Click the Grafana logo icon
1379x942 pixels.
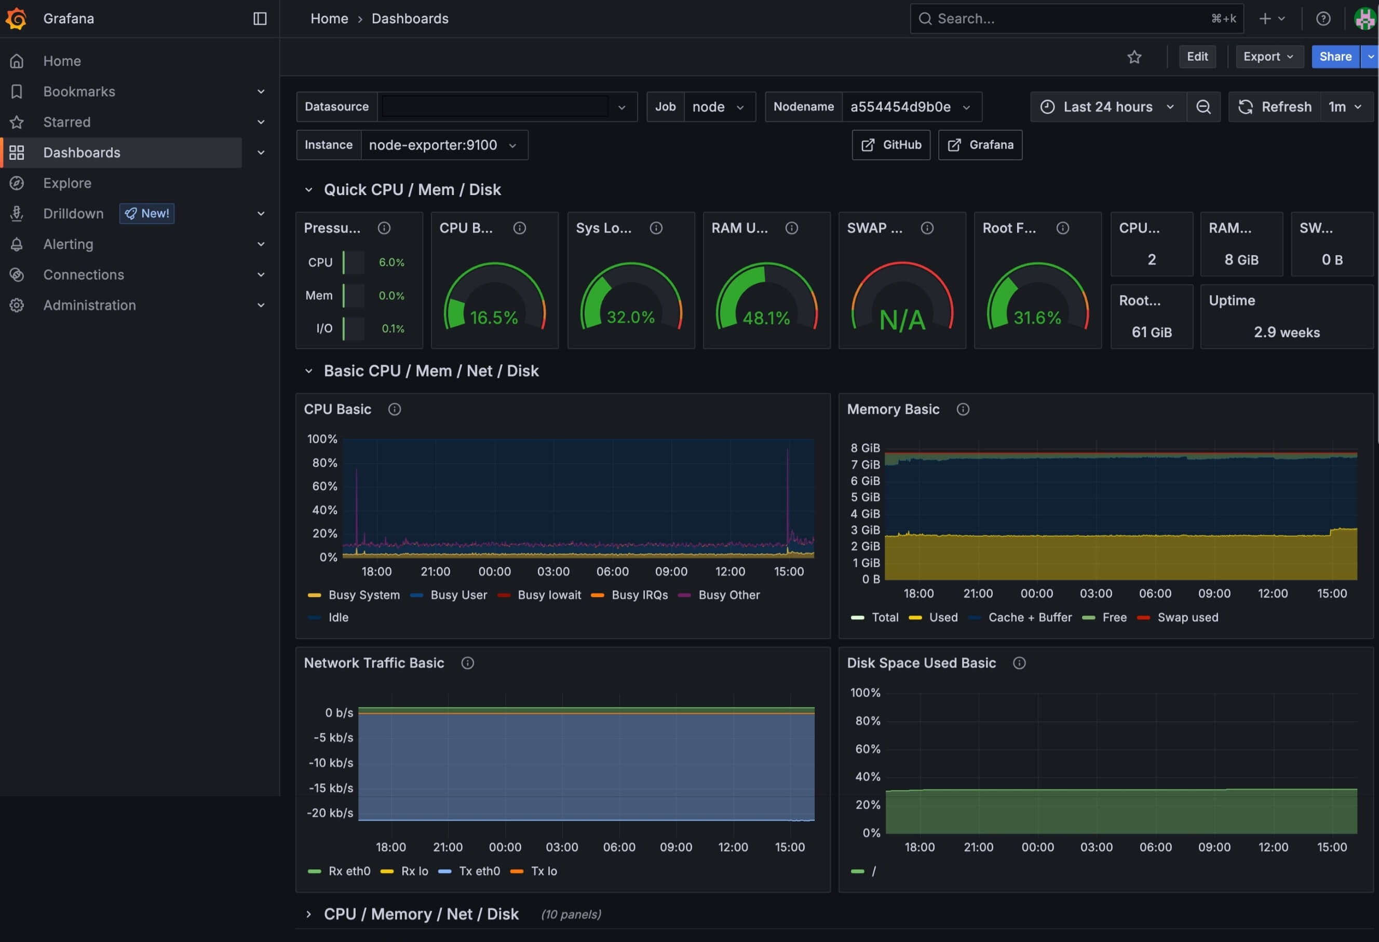16,18
